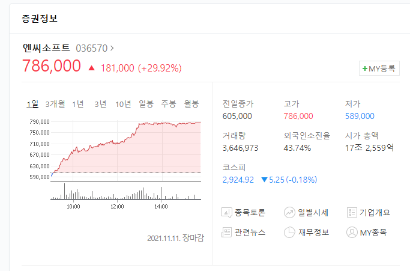Open the 월봉 monthly candle tab

tap(191, 104)
